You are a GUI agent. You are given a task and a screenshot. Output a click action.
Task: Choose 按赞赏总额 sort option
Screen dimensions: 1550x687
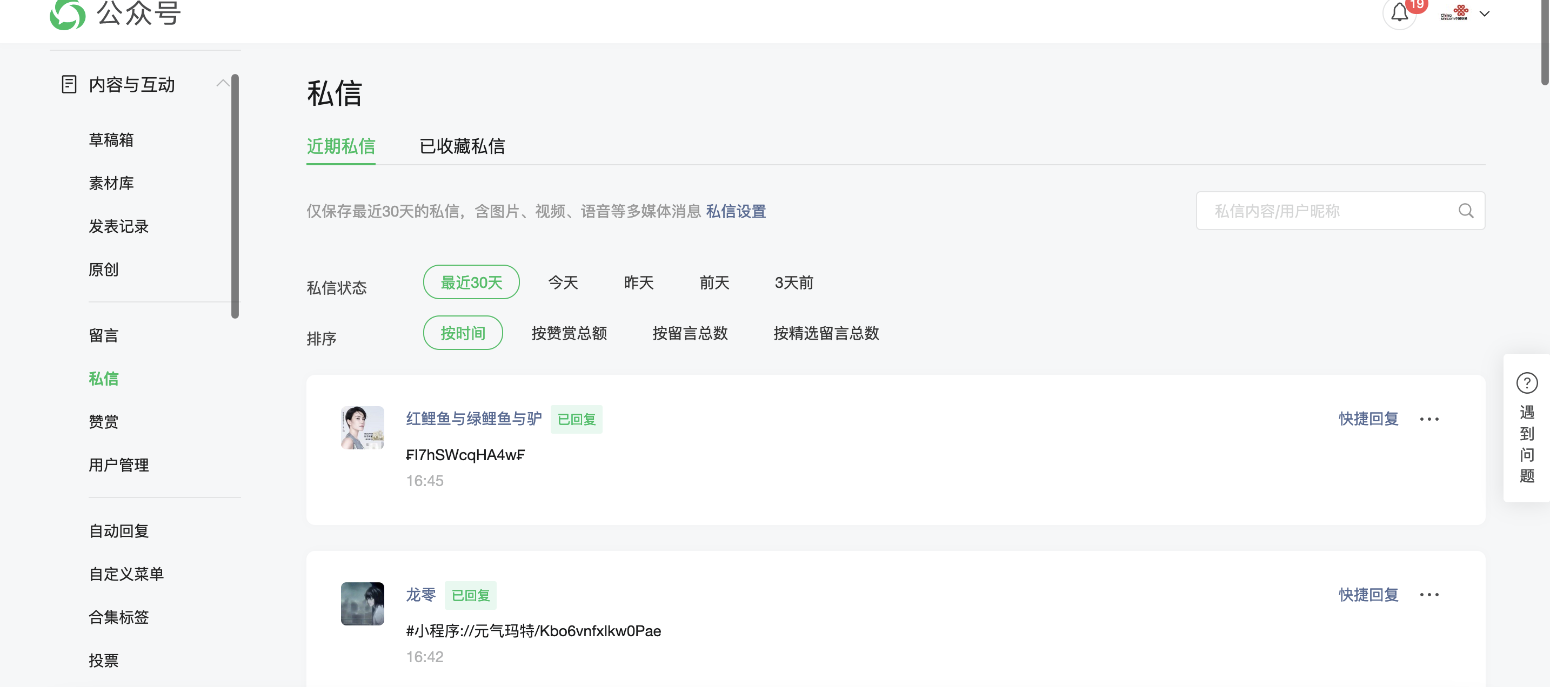569,333
